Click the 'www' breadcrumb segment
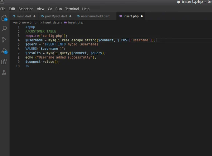Screen dimensions: 212x156 coord(25,22)
